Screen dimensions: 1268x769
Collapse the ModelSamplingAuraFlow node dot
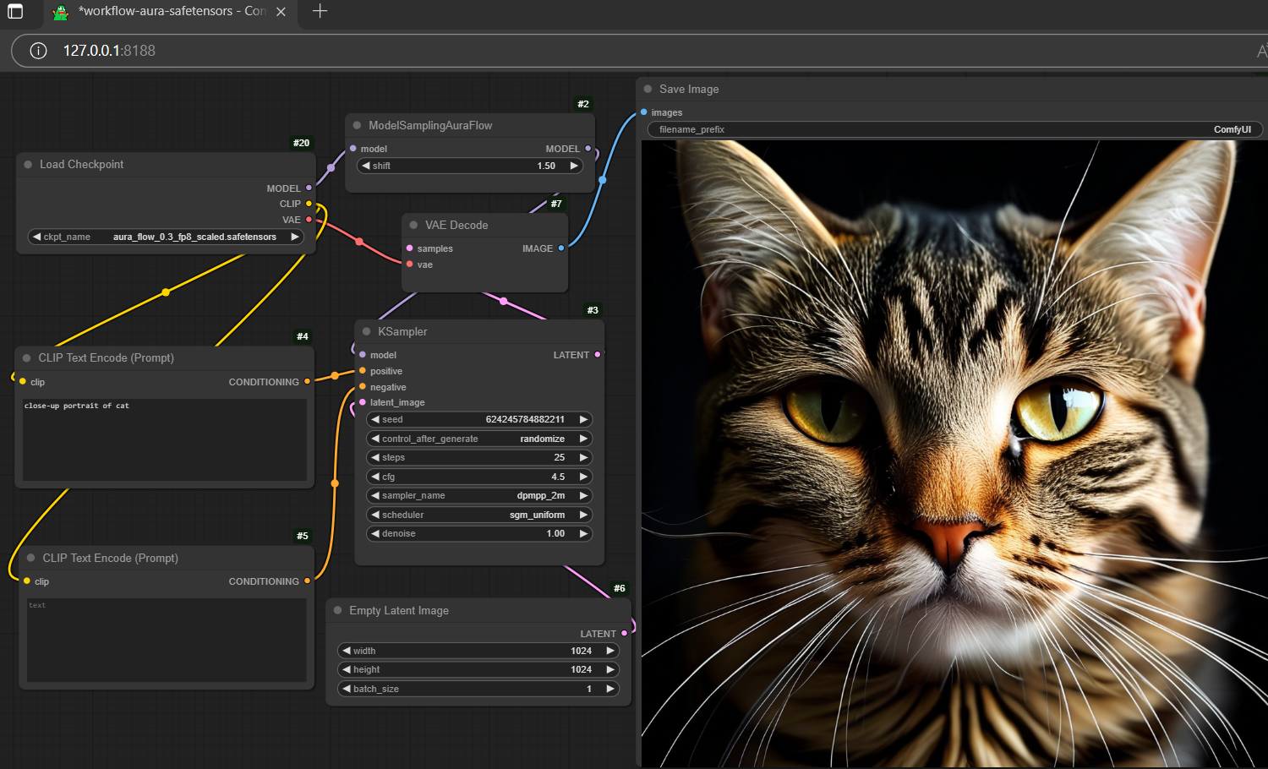pyautogui.click(x=357, y=125)
